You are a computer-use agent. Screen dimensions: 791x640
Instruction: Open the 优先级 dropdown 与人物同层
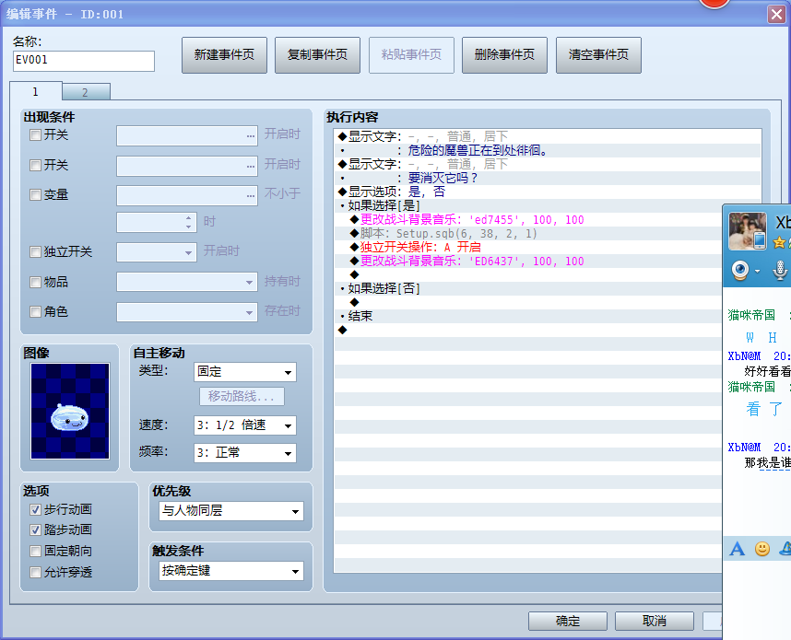coord(231,511)
